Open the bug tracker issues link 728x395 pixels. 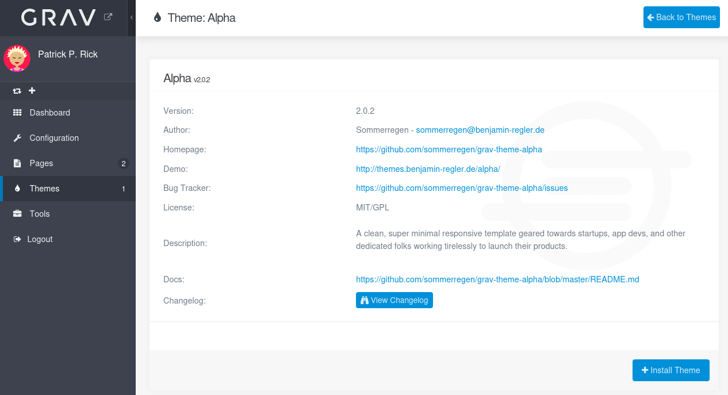click(x=462, y=188)
